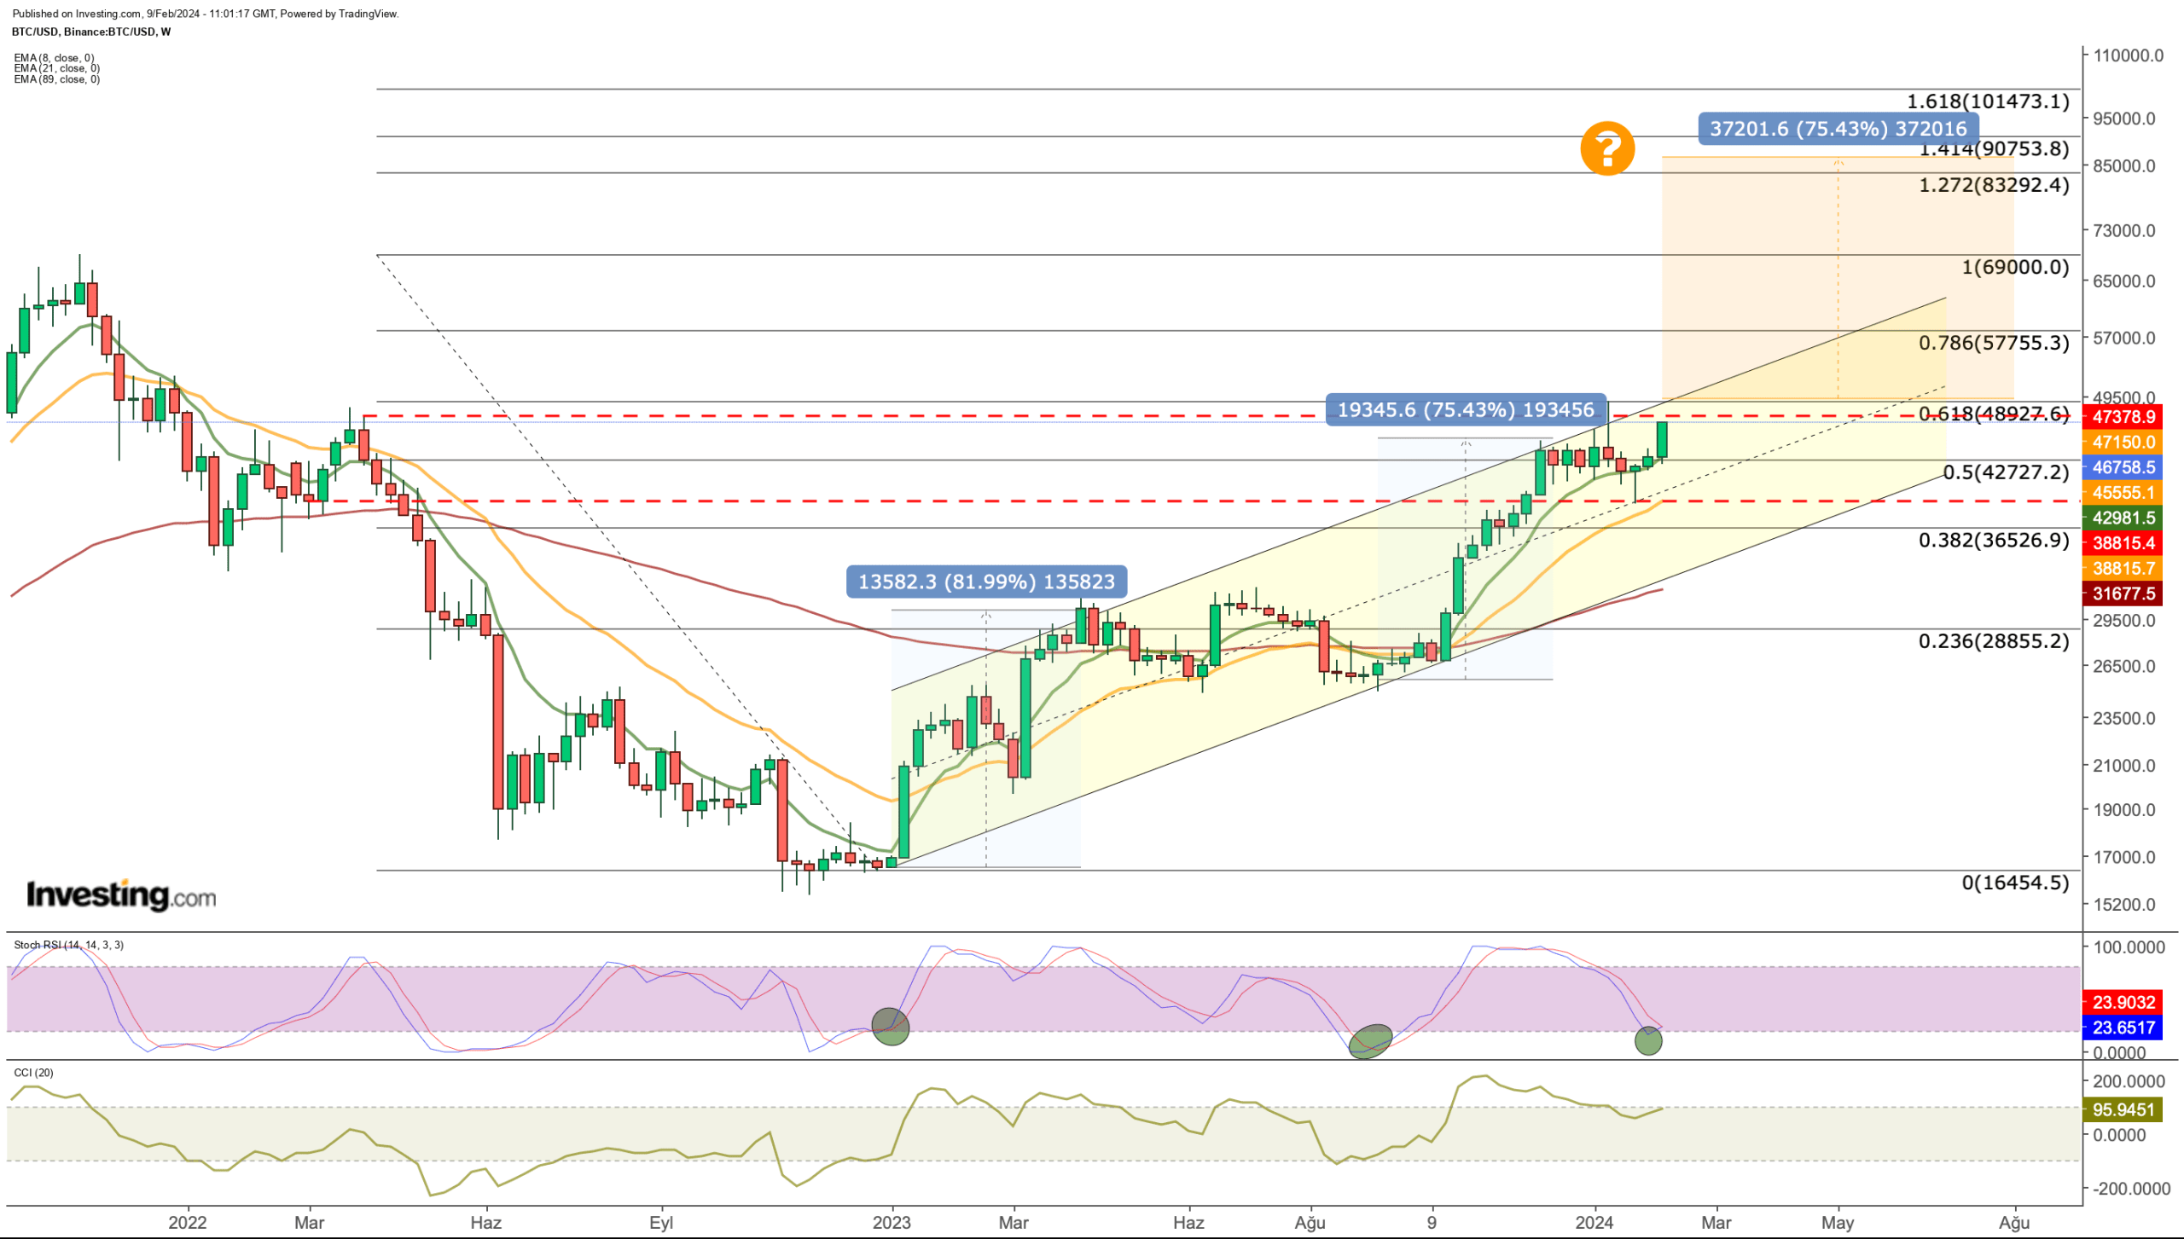Click the EMA (8, close, 0) indicator legend

54,58
